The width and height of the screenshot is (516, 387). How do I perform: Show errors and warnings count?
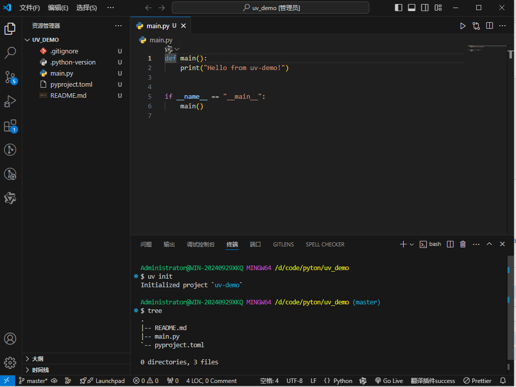pos(146,381)
